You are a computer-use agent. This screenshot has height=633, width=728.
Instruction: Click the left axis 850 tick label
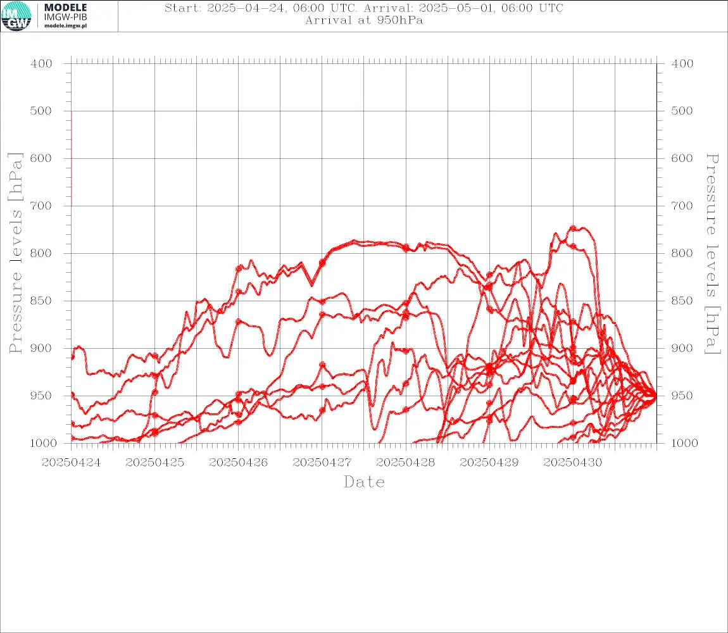point(41,301)
